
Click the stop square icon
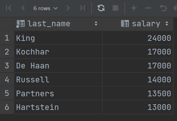click(x=115, y=8)
